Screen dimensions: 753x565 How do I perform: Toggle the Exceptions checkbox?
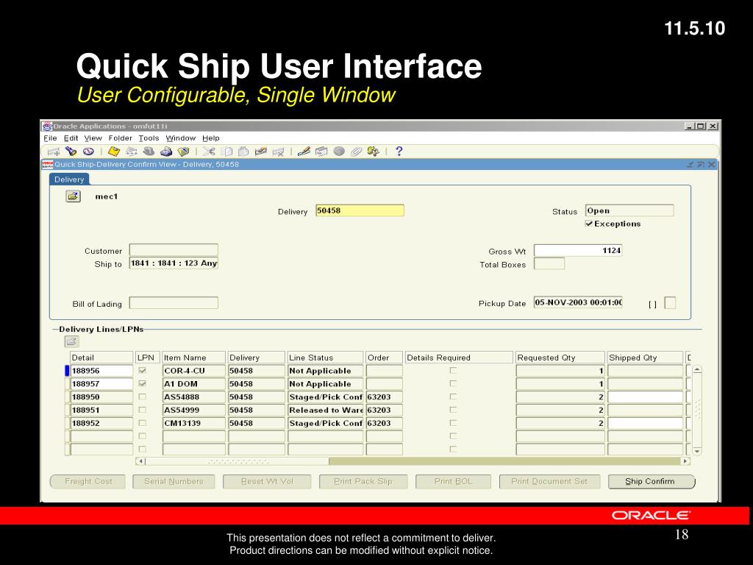pyautogui.click(x=589, y=224)
